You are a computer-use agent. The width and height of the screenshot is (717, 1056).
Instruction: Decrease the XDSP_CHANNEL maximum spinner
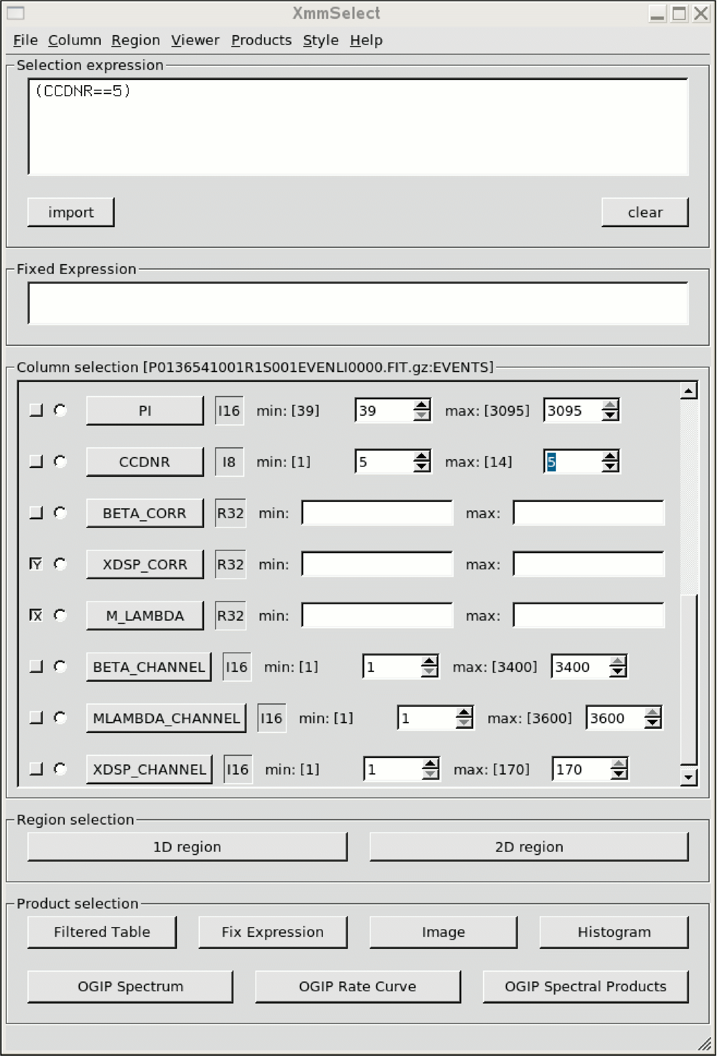point(618,774)
